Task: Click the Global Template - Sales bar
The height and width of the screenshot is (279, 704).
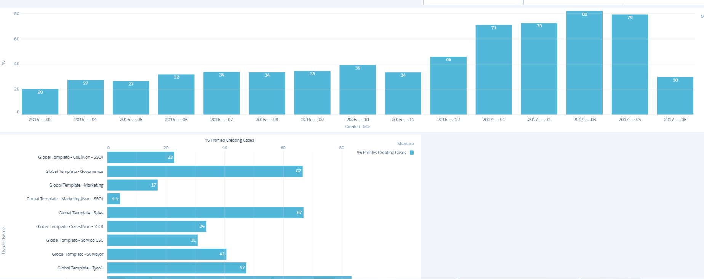Action: [x=205, y=213]
